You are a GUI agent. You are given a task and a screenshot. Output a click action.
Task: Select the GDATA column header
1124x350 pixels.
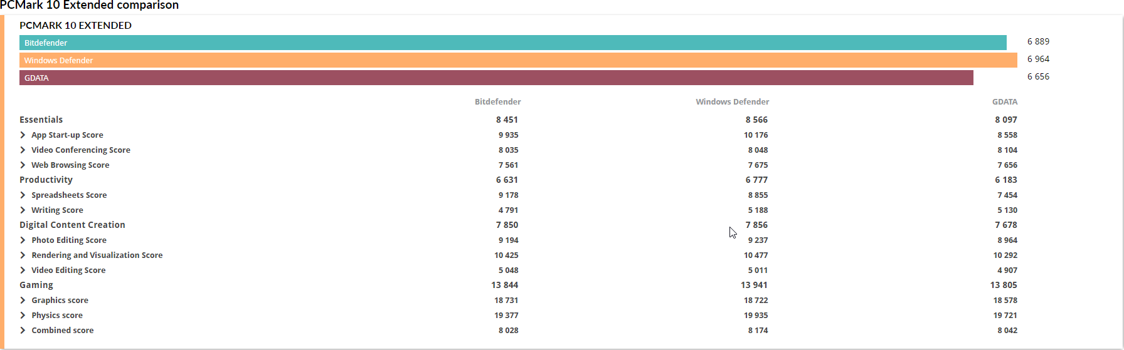[x=1005, y=102]
